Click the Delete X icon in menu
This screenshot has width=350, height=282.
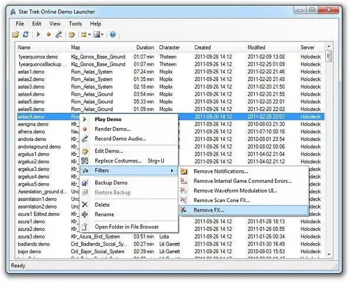coord(85,204)
